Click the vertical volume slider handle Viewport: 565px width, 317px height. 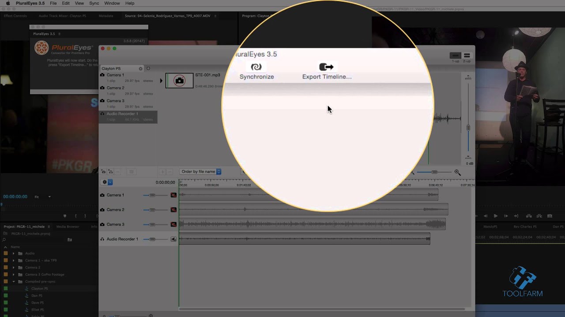pyautogui.click(x=468, y=128)
